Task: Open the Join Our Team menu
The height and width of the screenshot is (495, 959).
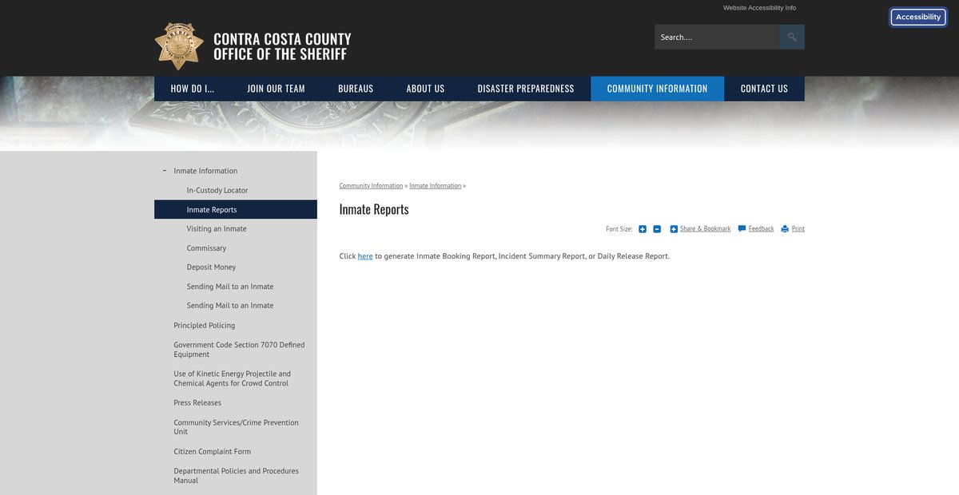Action: pyautogui.click(x=277, y=89)
